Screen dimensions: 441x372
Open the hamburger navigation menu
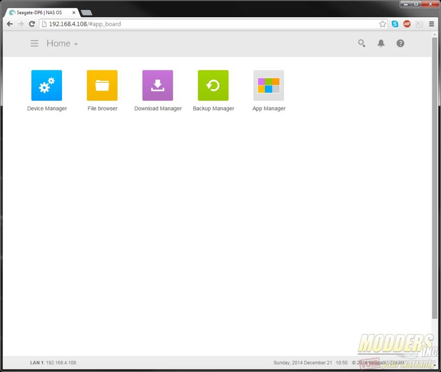[34, 44]
